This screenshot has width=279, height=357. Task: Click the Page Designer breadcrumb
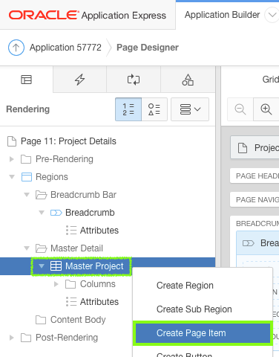(x=148, y=48)
